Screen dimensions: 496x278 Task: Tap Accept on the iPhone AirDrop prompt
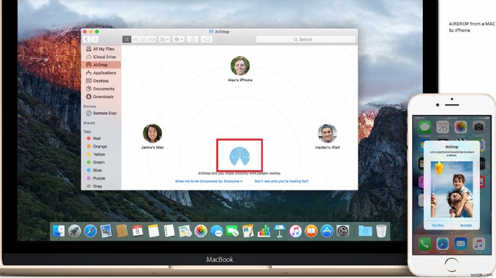466,225
